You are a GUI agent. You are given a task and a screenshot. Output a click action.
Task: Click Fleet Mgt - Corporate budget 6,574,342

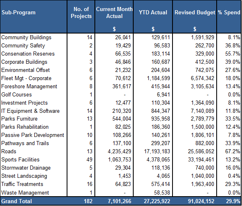coord(202,78)
